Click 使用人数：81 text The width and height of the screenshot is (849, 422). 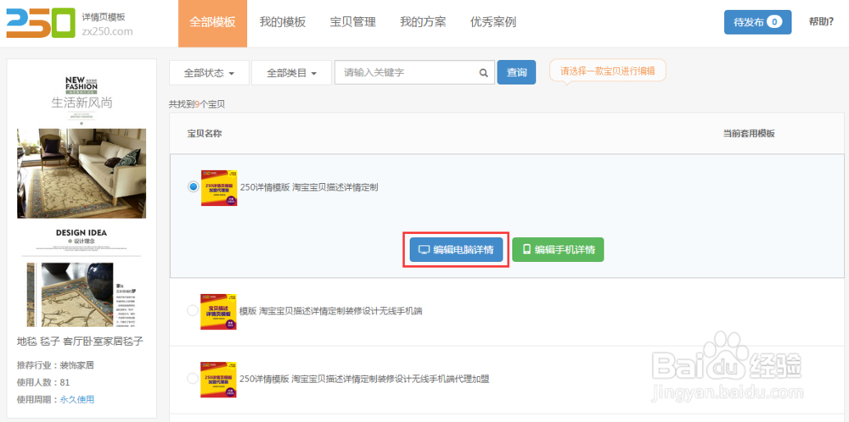(43, 382)
